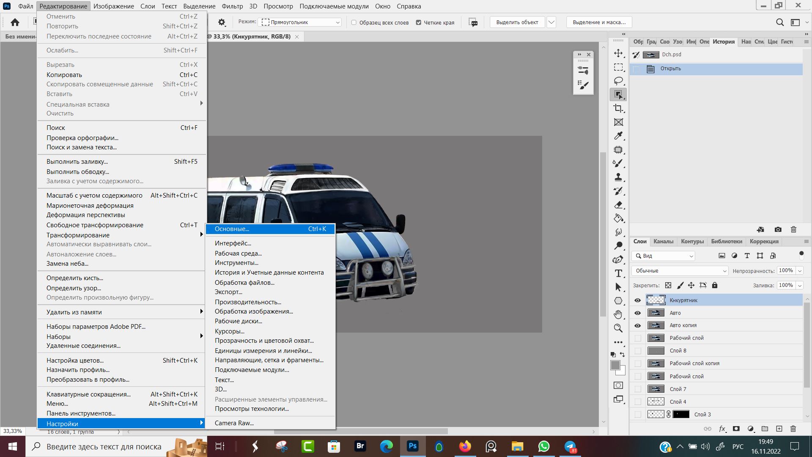The width and height of the screenshot is (812, 457).
Task: Select the Clone Stamp tool
Action: [618, 177]
